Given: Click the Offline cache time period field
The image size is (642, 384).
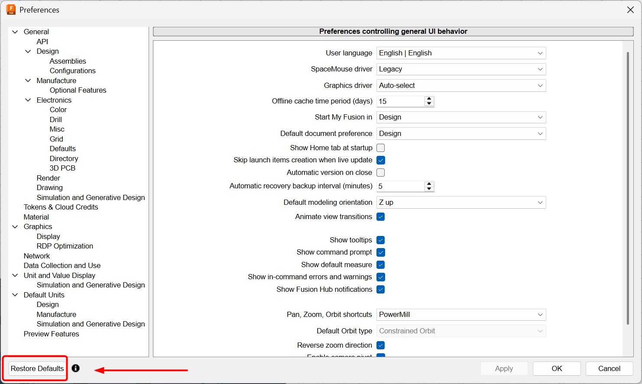Looking at the screenshot, I should point(400,101).
